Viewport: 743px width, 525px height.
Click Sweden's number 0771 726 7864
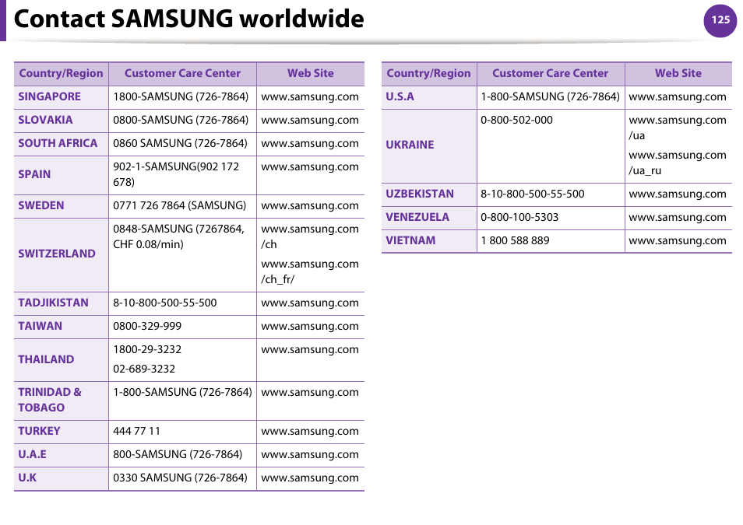pos(180,205)
